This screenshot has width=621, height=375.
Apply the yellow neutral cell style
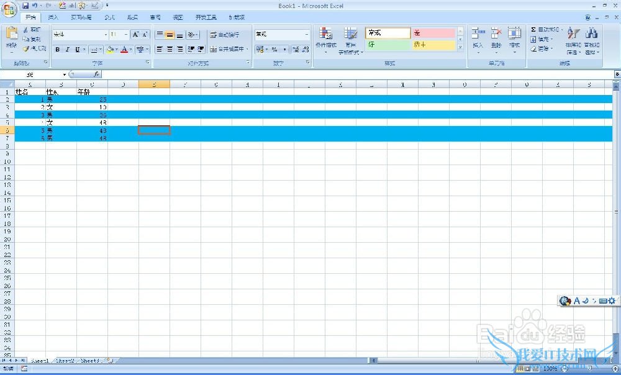[x=433, y=45]
